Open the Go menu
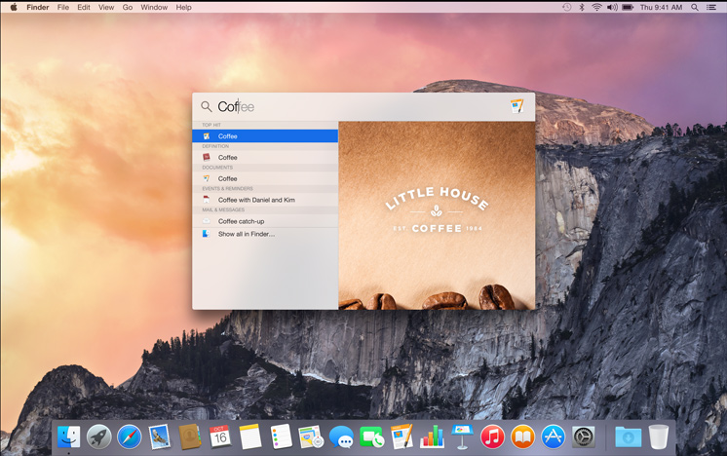The image size is (727, 456). pos(128,8)
